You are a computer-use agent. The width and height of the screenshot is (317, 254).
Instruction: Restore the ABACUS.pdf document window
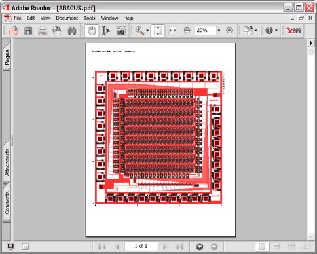tap(301, 18)
